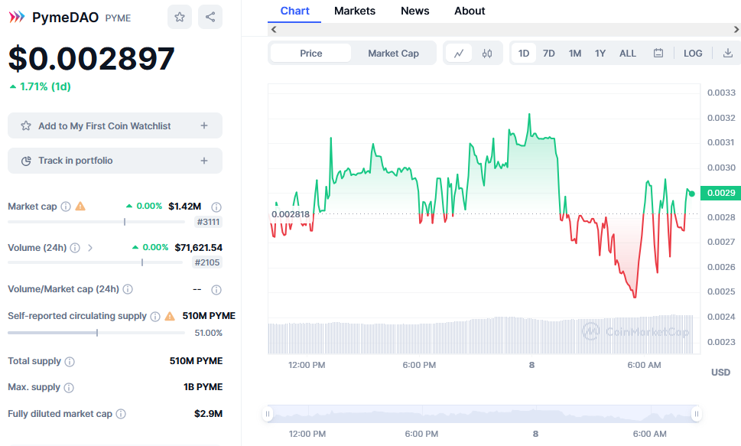The width and height of the screenshot is (741, 446).
Task: Open the calendar date range icon
Action: [x=658, y=54]
